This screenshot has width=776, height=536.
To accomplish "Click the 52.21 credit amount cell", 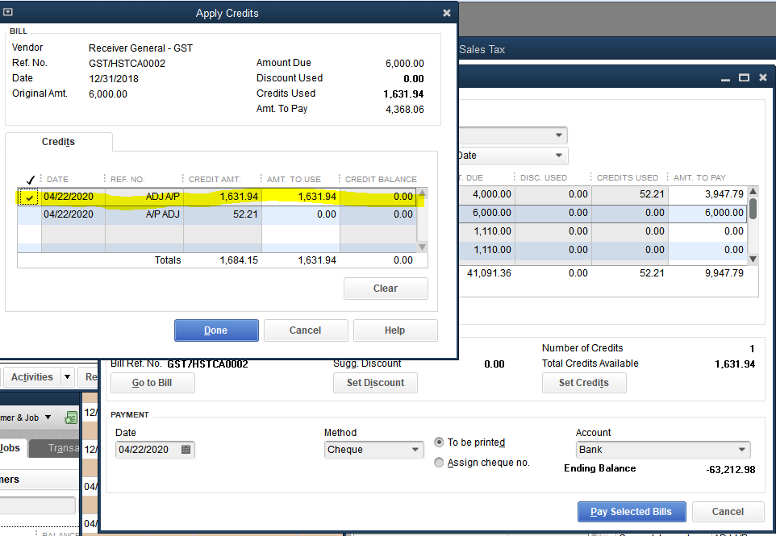I will coord(222,214).
